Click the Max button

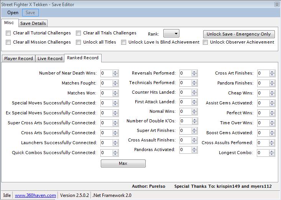pos(123,163)
